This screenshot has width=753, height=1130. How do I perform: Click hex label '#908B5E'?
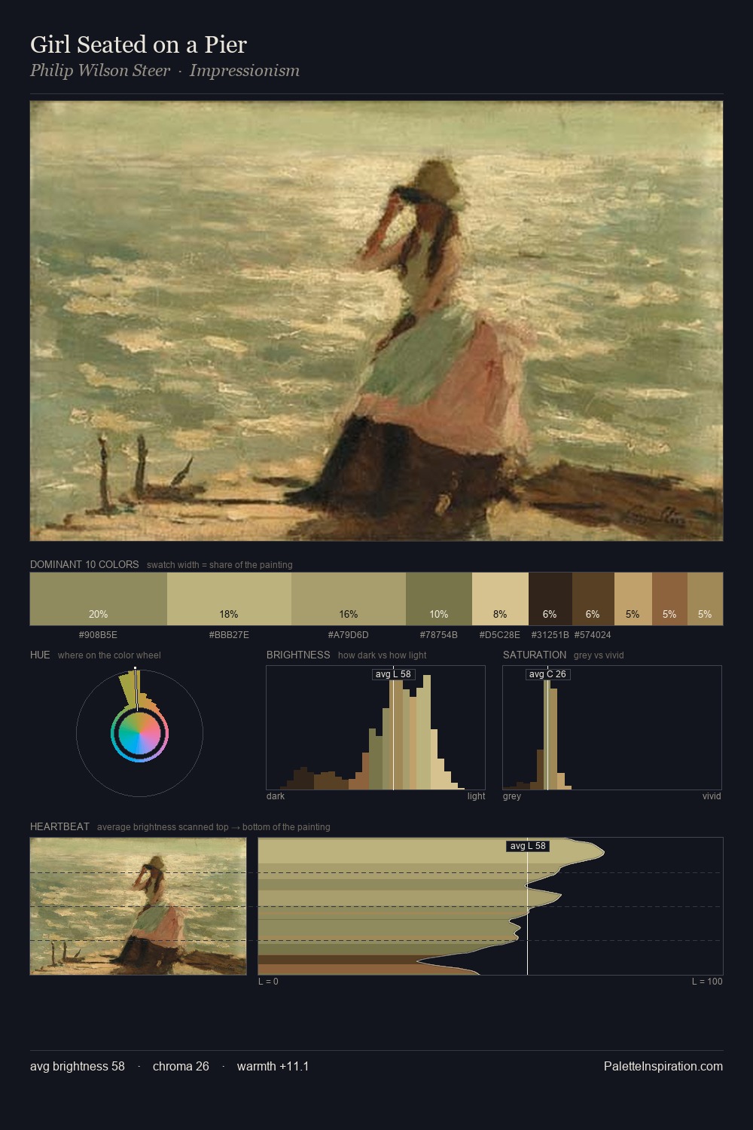click(98, 635)
